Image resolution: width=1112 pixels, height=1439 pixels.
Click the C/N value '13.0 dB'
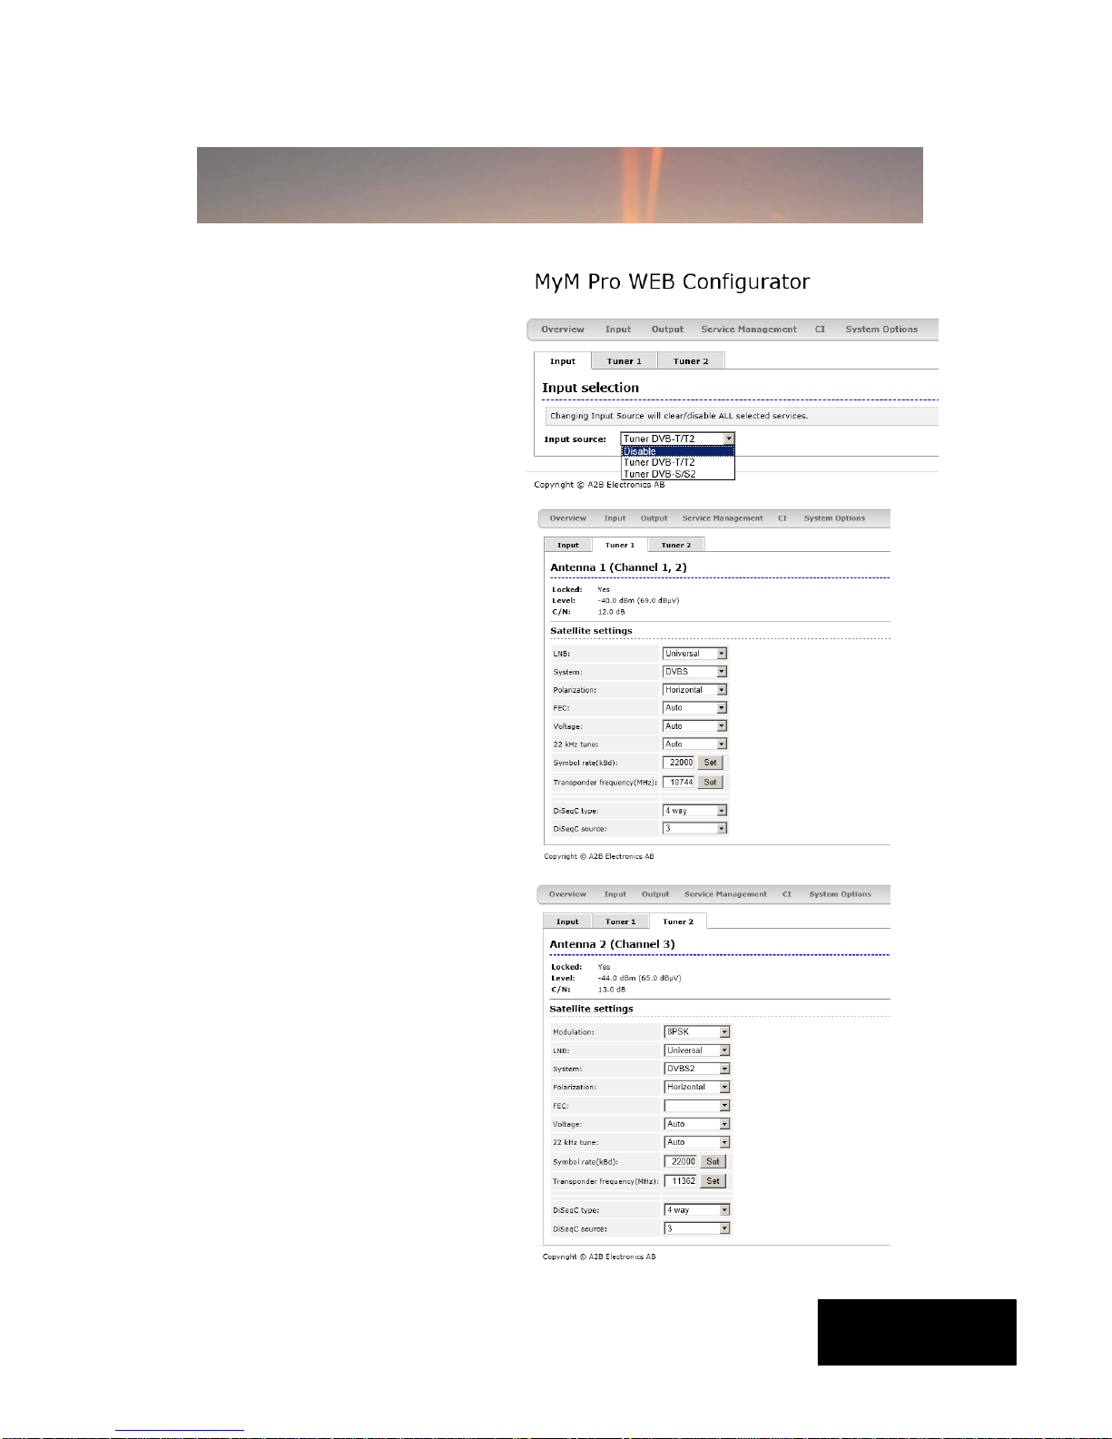coord(612,990)
